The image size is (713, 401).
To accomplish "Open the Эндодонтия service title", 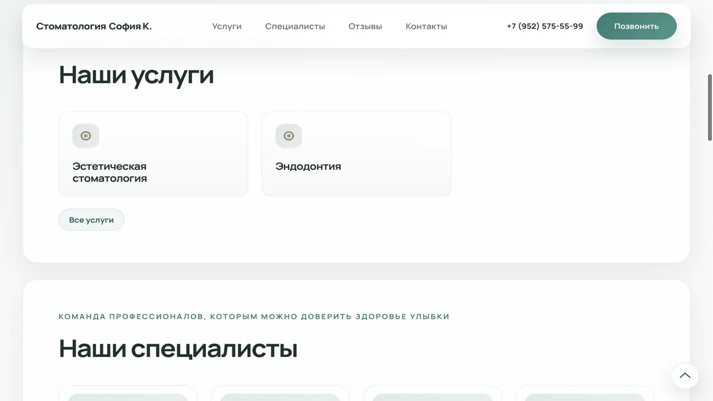I will 308,166.
